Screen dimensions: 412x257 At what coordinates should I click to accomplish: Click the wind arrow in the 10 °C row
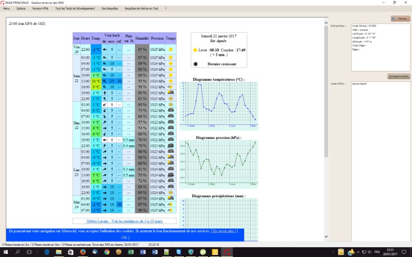coord(105,81)
